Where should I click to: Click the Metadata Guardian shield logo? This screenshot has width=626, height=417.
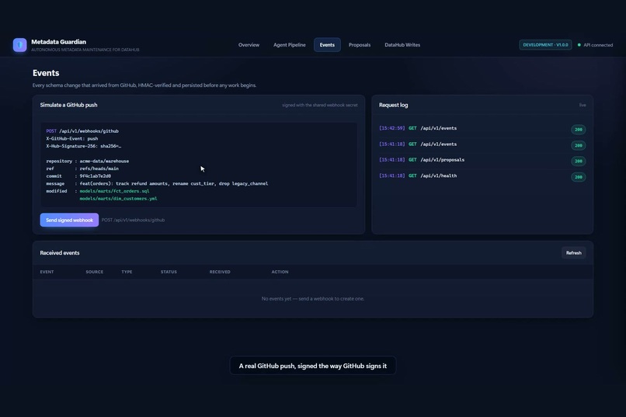[19, 45]
